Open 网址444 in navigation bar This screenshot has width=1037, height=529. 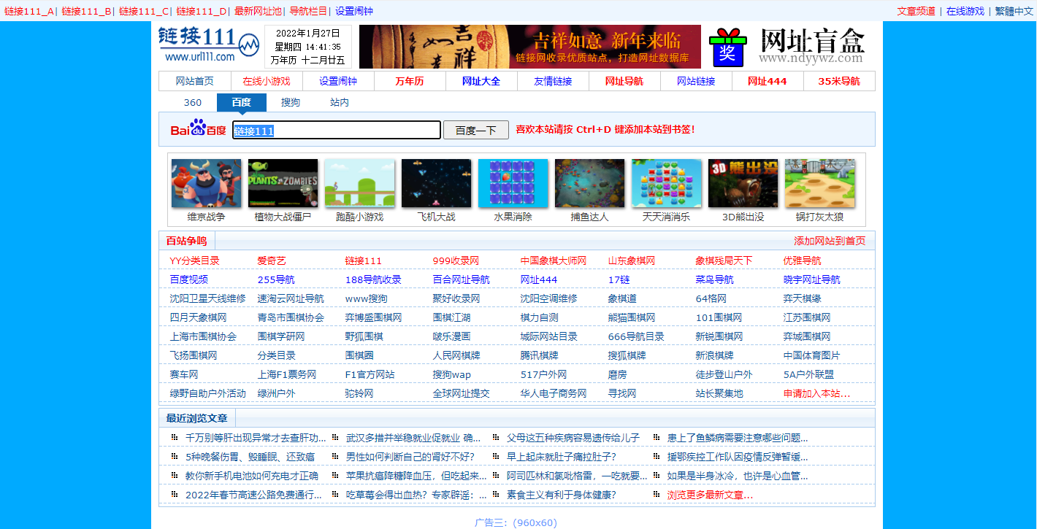tap(768, 81)
